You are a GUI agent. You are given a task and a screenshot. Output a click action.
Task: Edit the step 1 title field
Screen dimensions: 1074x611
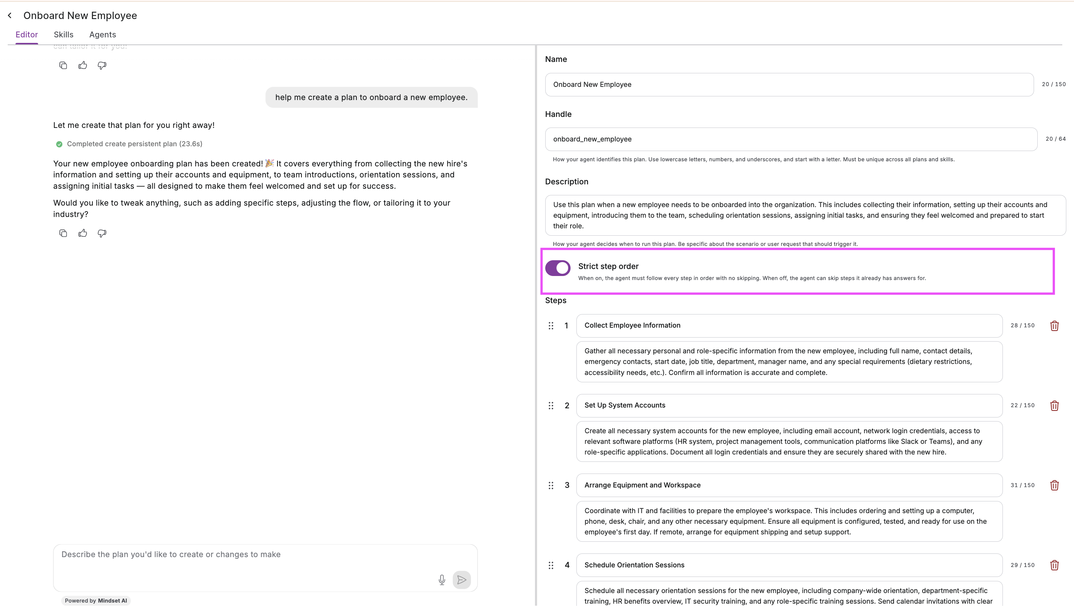789,325
